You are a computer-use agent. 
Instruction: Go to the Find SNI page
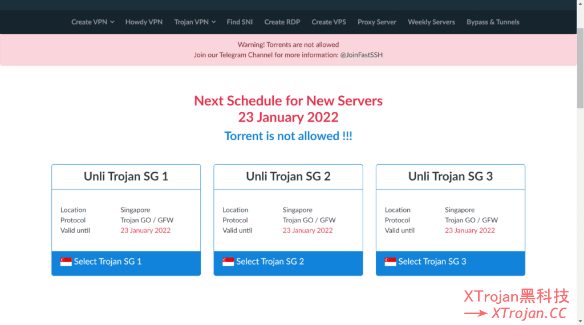pos(240,22)
